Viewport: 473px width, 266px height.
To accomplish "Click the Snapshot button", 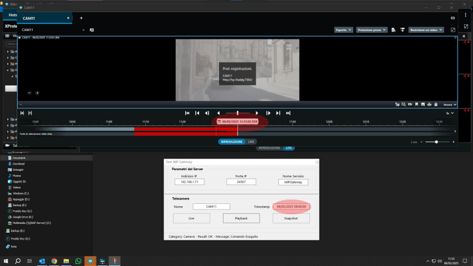I will coord(291,218).
